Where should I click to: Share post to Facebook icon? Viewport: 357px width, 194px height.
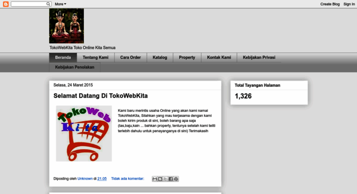[170, 179]
